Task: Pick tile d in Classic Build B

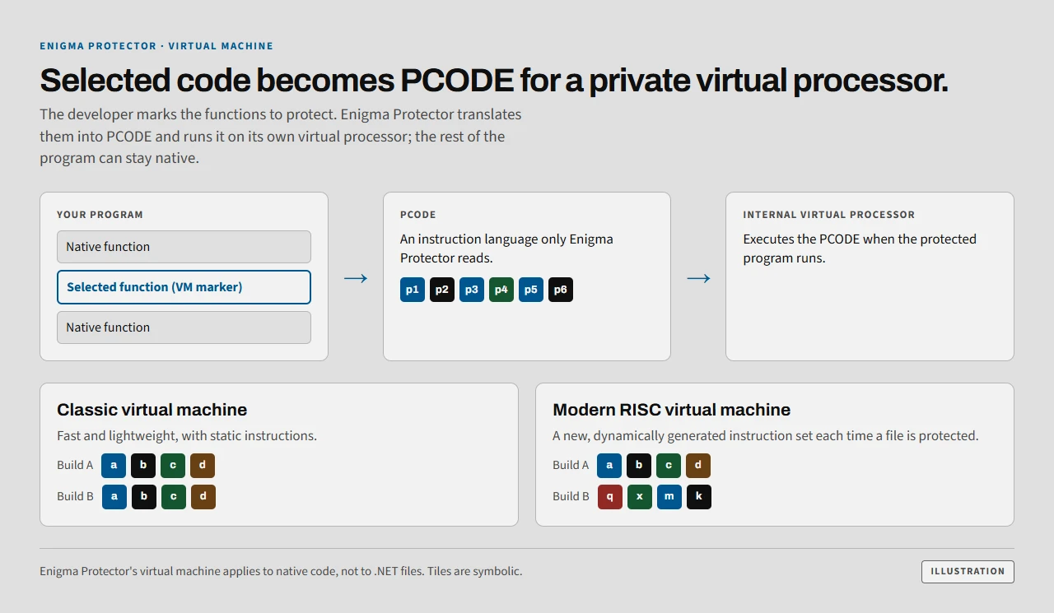Action: pyautogui.click(x=203, y=497)
